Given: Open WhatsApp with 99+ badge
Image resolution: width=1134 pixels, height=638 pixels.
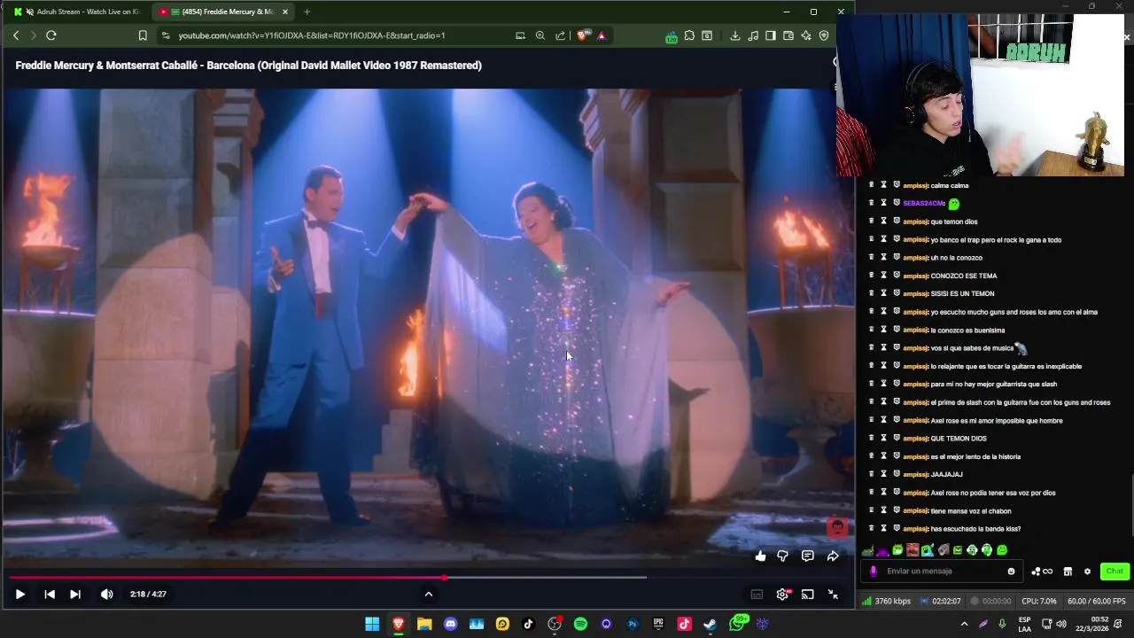Looking at the screenshot, I should 737,624.
